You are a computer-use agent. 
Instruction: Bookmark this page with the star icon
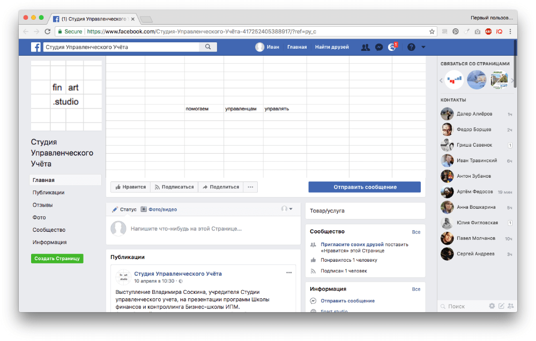tap(432, 32)
